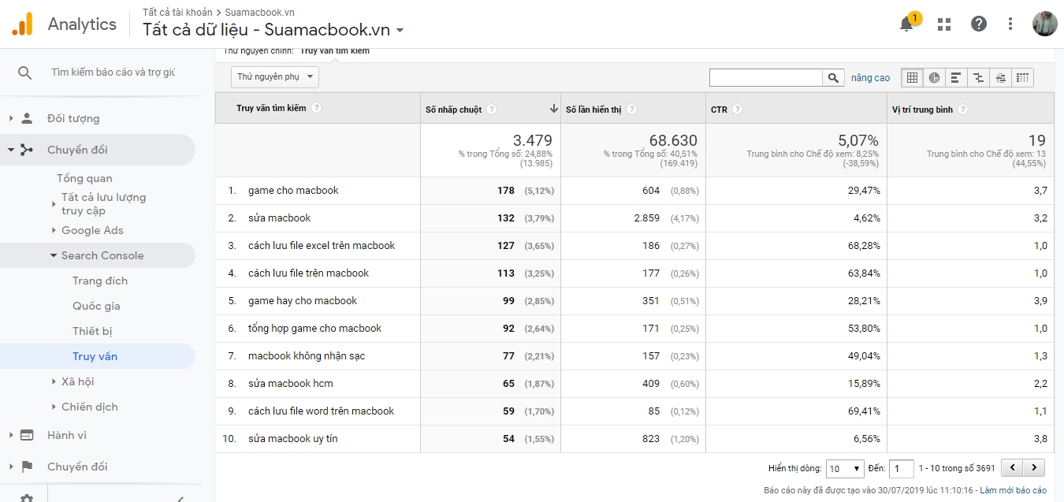Switch to Data table view icon
The height and width of the screenshot is (502, 1064).
[912, 77]
